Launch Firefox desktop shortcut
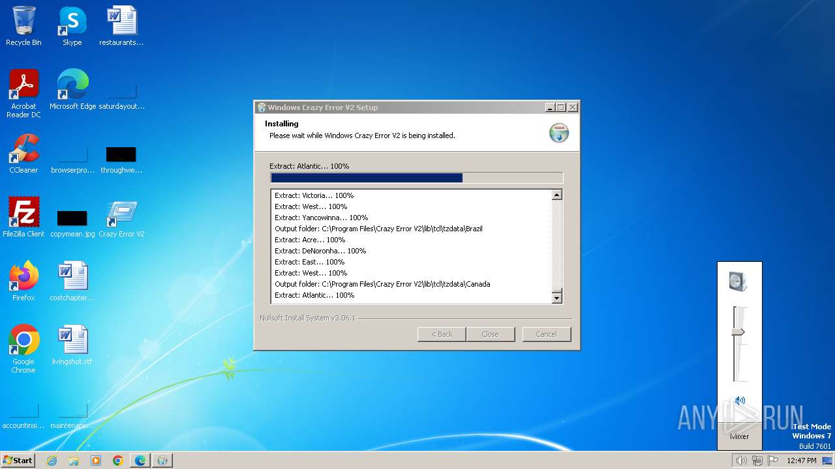Image resolution: width=835 pixels, height=469 pixels. pyautogui.click(x=23, y=281)
